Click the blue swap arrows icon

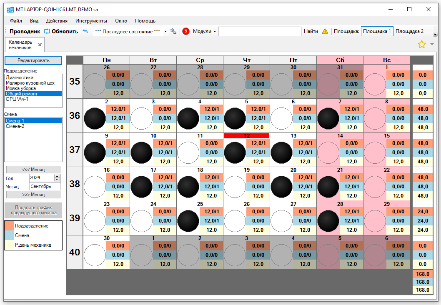85,31
